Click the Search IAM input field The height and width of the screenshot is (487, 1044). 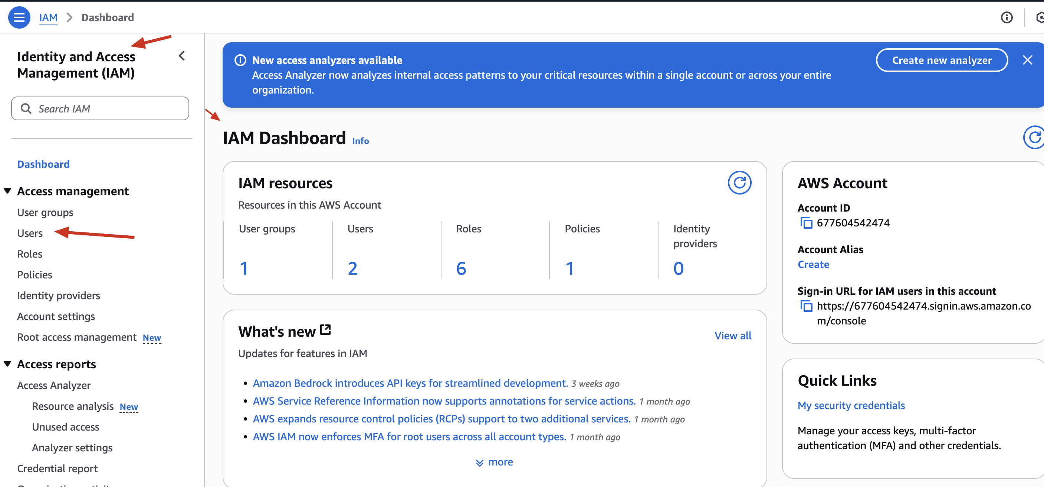tap(100, 108)
